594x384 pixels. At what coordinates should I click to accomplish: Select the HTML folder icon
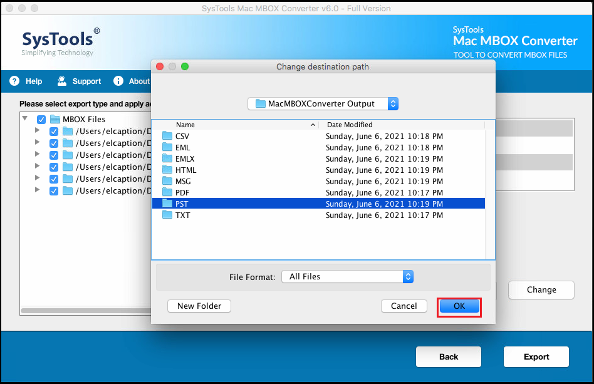pos(167,170)
